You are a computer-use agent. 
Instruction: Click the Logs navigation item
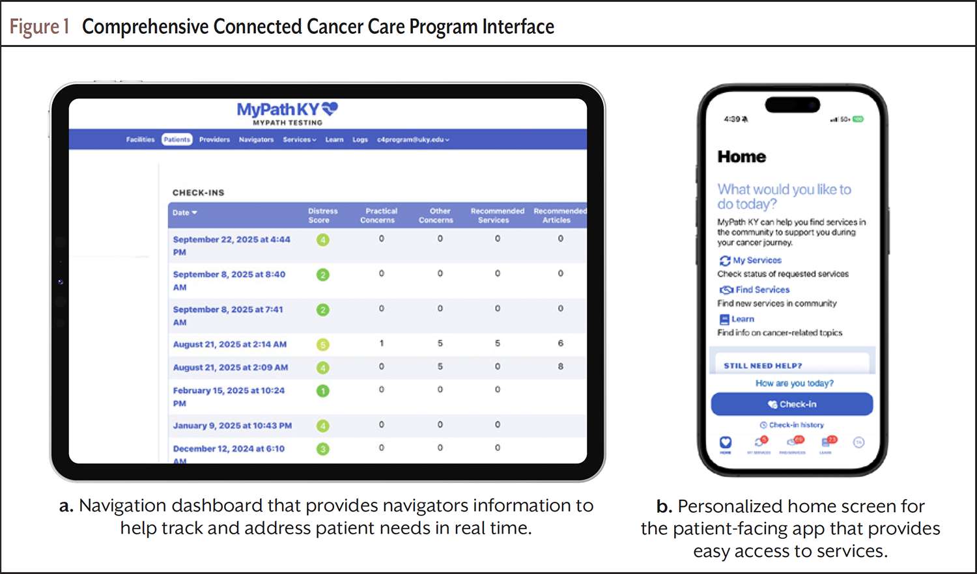tap(360, 139)
